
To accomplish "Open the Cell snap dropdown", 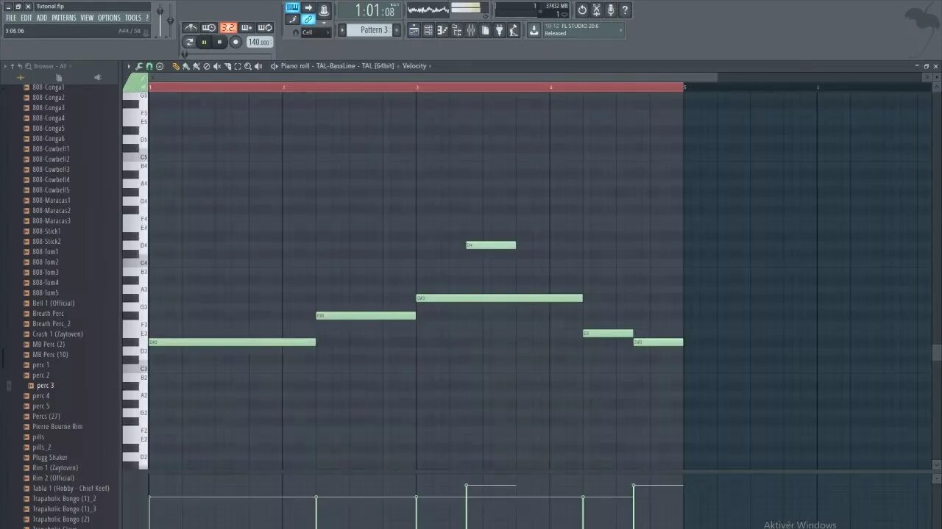I will [316, 32].
